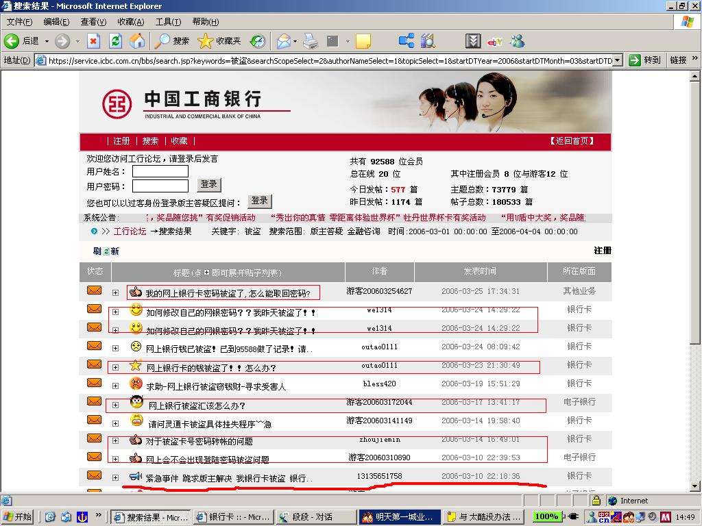Open the 收藏(A) menu

pyautogui.click(x=131, y=22)
